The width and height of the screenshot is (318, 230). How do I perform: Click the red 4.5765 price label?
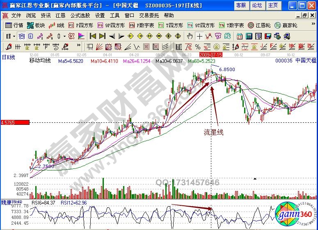15,122
